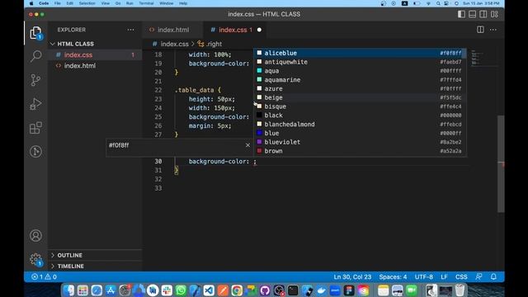This screenshot has width=528, height=297.
Task: Open Slack from the Dock
Action: (x=167, y=290)
